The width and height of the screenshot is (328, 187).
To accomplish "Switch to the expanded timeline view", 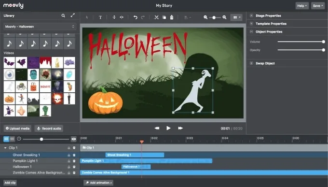I will tap(6, 139).
